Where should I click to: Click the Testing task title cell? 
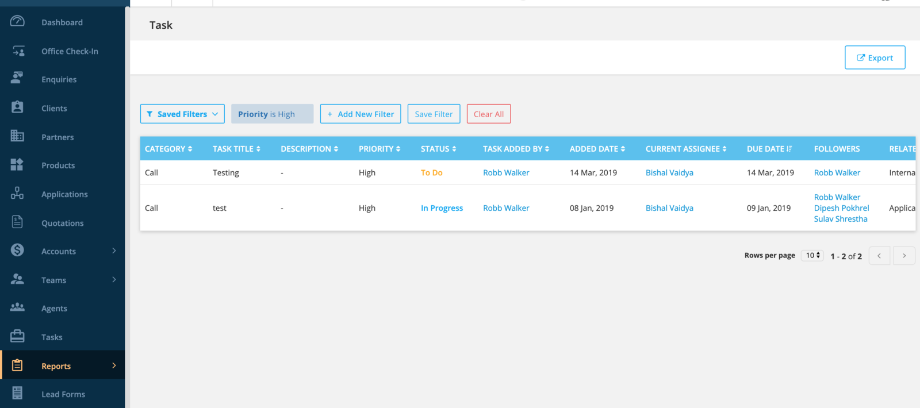click(226, 172)
